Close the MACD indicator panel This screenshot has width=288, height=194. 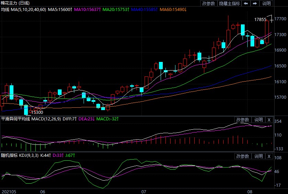tap(269, 120)
